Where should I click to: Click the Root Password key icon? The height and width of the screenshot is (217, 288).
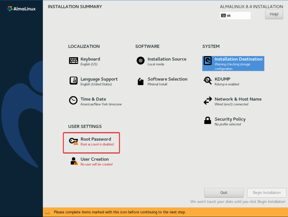(73, 141)
